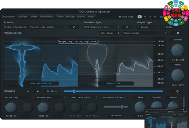Stop playback with the stop button
Viewport: 189px width, 128px height.
point(37,91)
